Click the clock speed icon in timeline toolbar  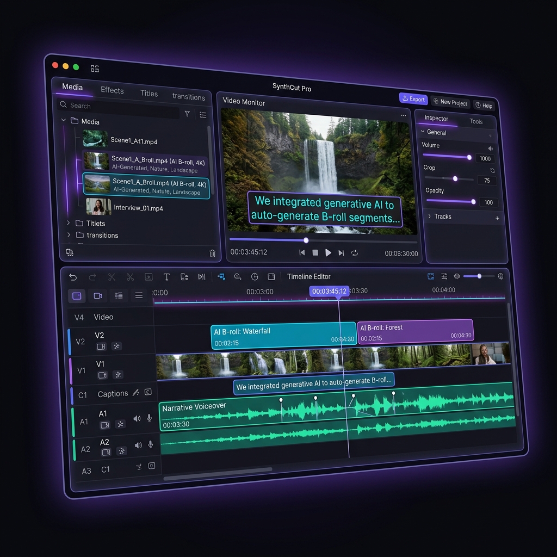point(255,276)
